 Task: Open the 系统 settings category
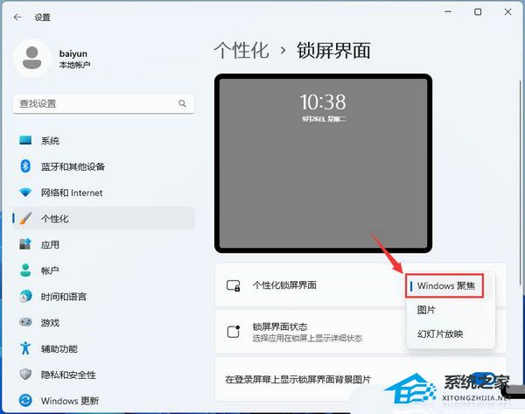50,140
